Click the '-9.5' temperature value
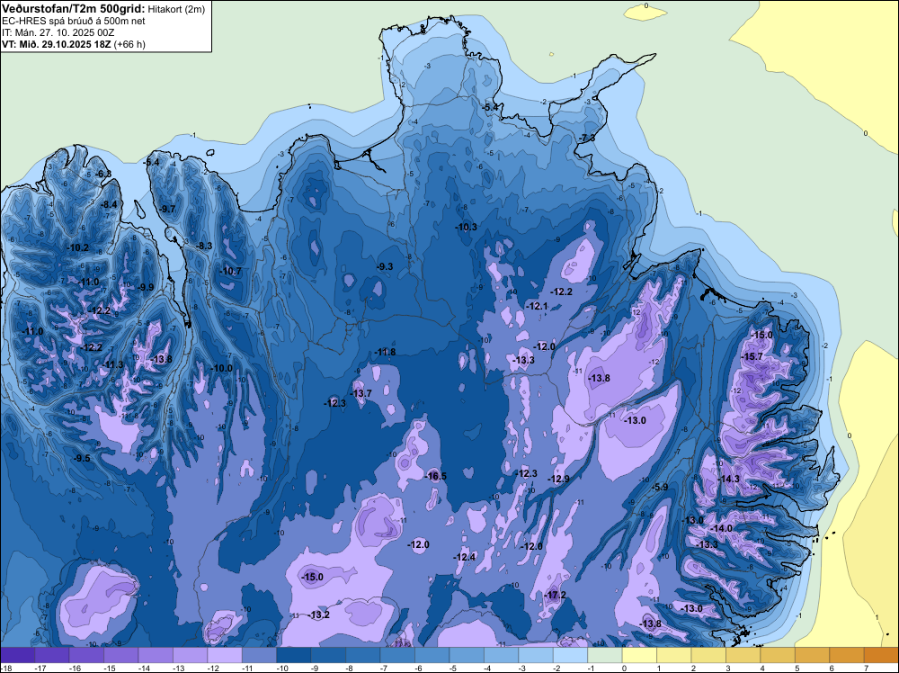Image resolution: width=899 pixels, height=673 pixels. pos(82,458)
